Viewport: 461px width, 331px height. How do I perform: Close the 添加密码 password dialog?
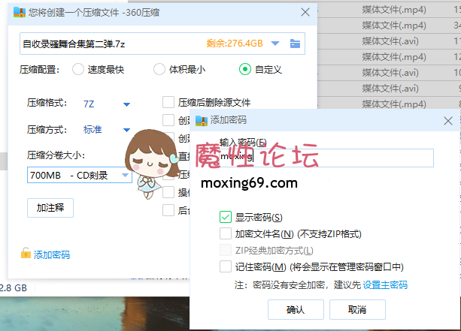[448, 121]
